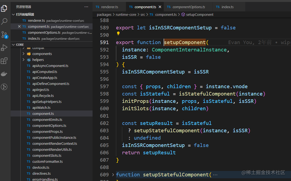This screenshot has height=181, width=291.
Task: Collapse the open editors section
Action: pyautogui.click(x=13, y=14)
